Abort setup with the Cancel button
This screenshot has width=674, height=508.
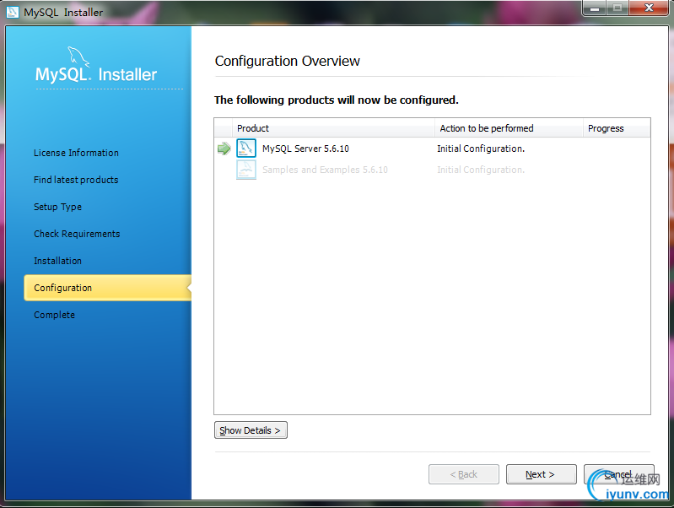click(618, 474)
